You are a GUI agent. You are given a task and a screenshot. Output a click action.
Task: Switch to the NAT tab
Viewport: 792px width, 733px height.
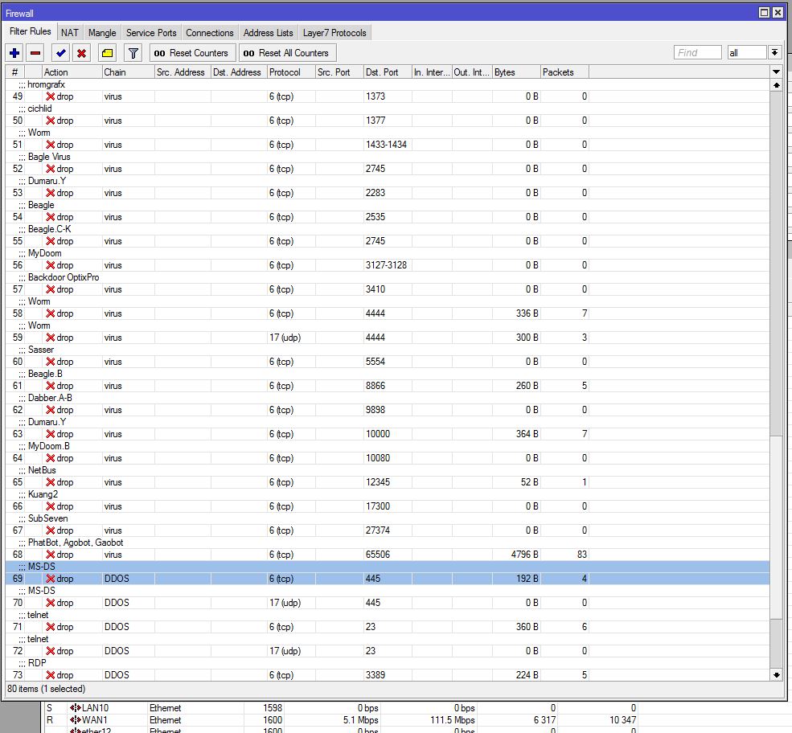[x=70, y=33]
